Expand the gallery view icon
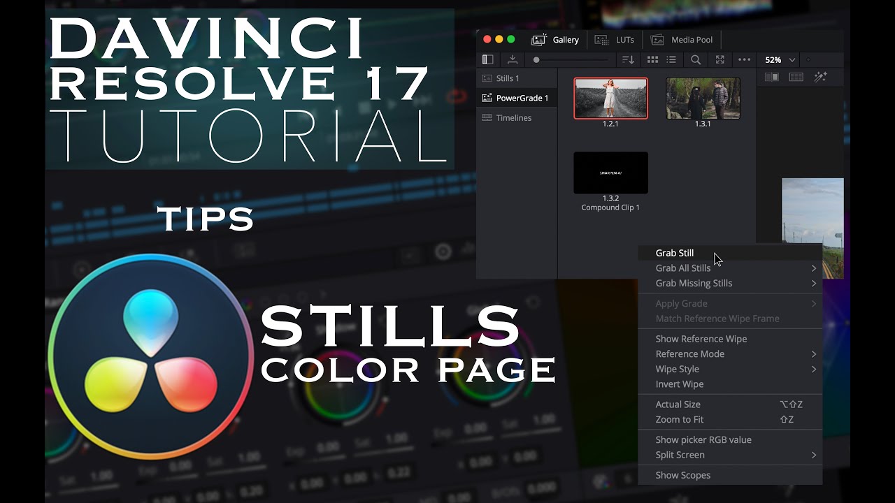 [x=720, y=60]
